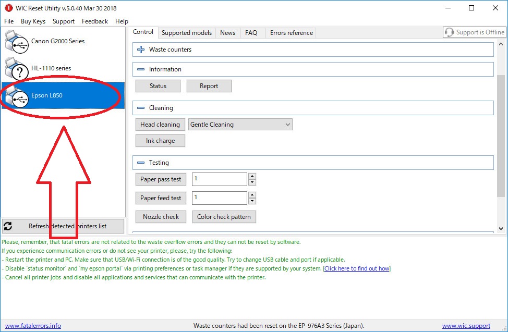Select the Epson L850 label

pos(46,95)
